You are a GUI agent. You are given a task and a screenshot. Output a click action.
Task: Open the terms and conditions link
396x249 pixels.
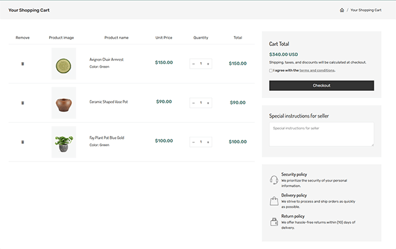(x=317, y=71)
